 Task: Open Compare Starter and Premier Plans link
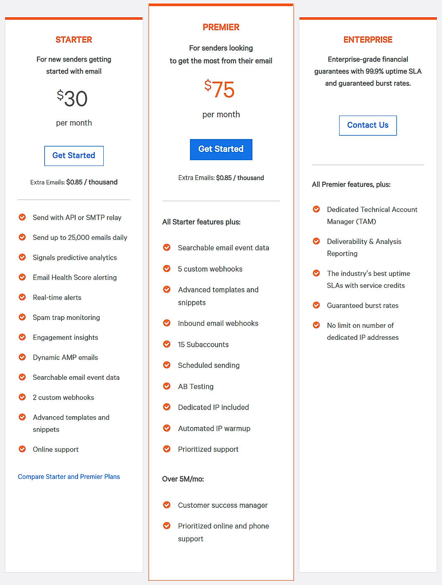click(x=69, y=476)
